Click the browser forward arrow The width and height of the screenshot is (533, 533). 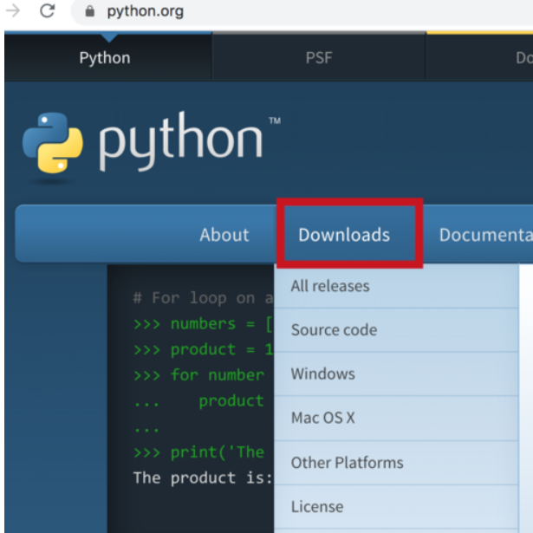[x=13, y=11]
